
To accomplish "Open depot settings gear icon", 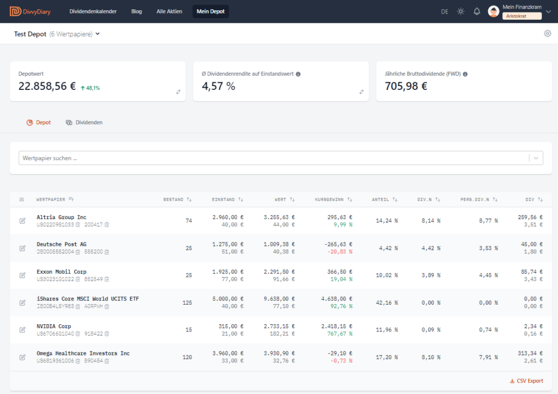I will 547,33.
